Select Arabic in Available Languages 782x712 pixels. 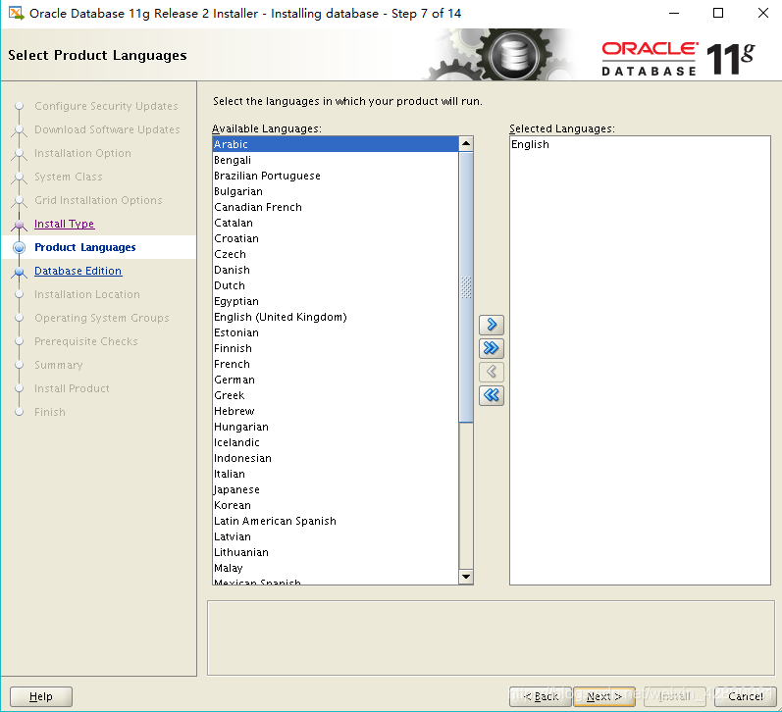(x=336, y=144)
